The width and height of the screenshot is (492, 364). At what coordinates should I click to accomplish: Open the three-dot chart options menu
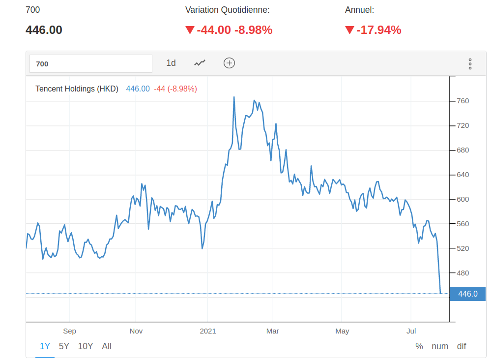pos(470,63)
